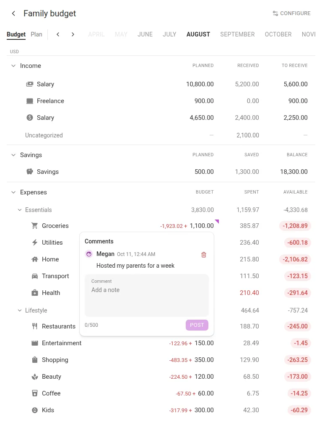Click the Groceries shopping cart icon
The height and width of the screenshot is (429, 322).
[x=35, y=226]
